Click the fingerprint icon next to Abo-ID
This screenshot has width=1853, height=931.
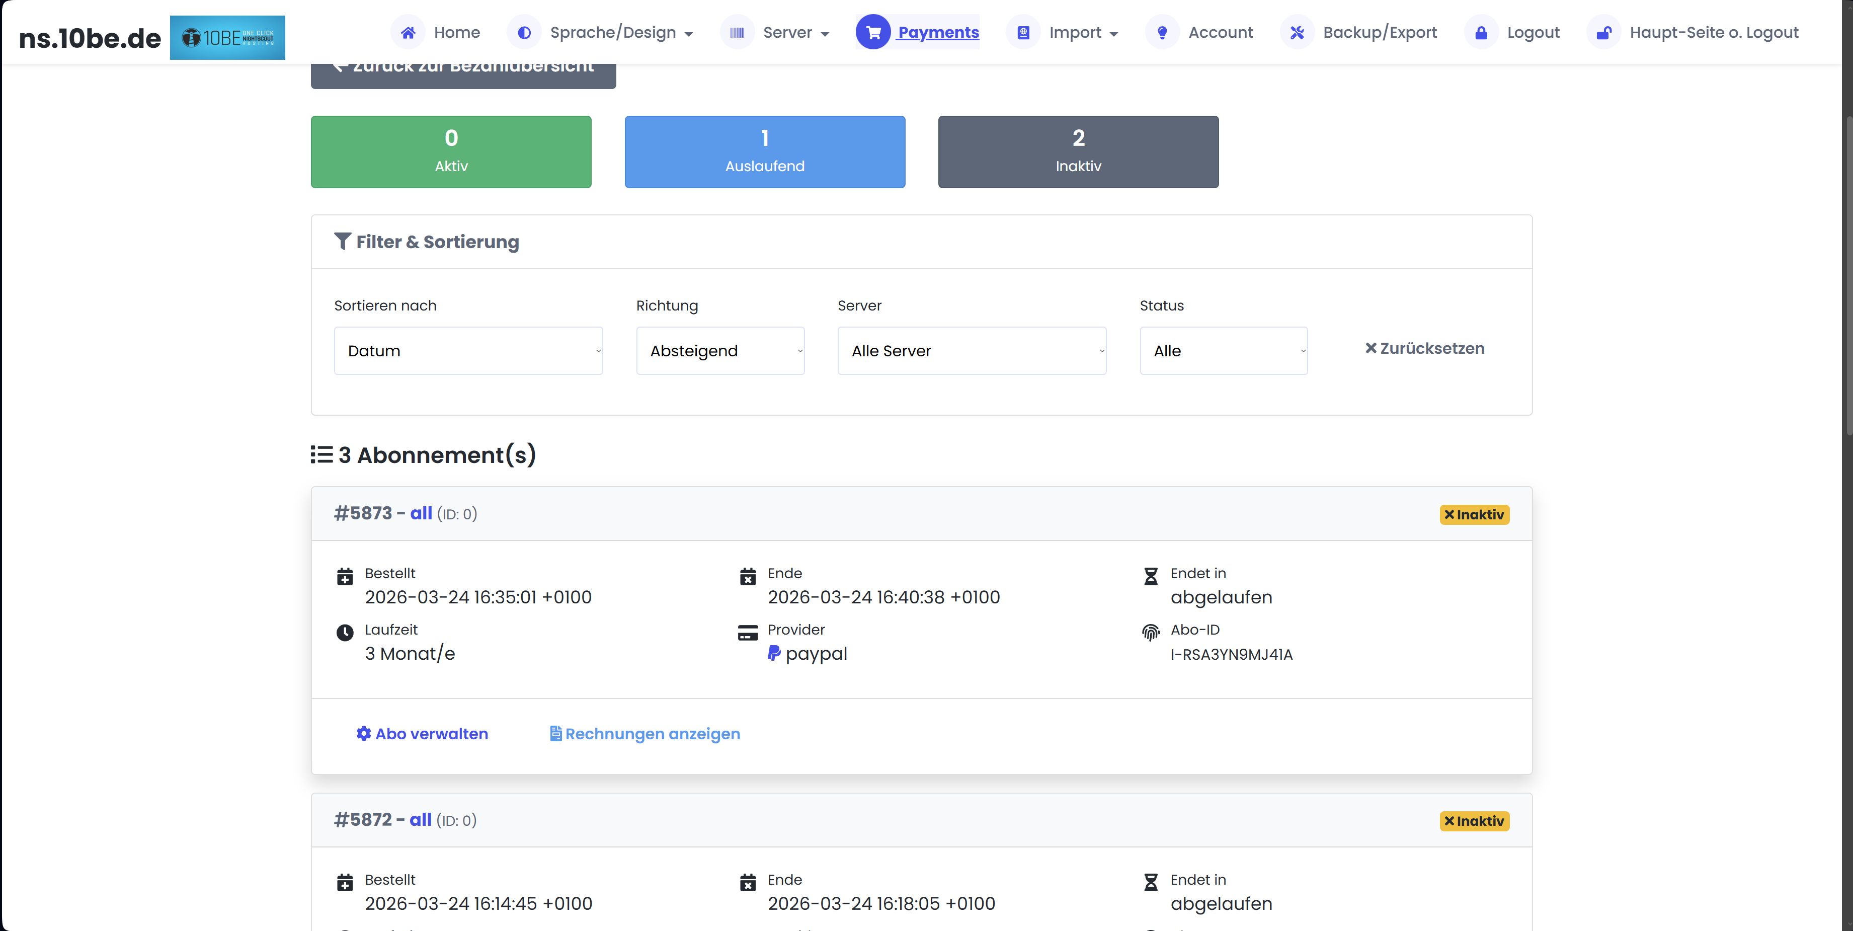coord(1151,633)
